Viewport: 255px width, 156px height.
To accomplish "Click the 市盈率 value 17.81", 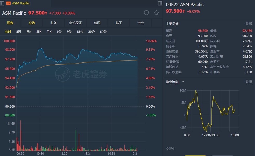I will (248, 62).
